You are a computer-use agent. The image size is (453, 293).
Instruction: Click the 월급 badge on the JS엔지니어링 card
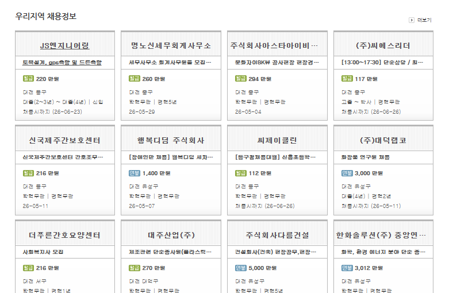coord(28,79)
